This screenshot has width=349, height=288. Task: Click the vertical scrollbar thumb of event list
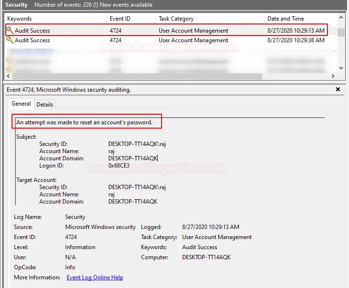[341, 32]
